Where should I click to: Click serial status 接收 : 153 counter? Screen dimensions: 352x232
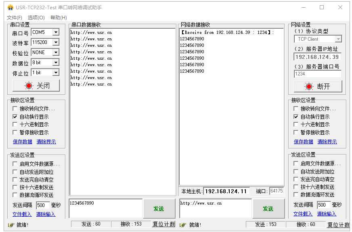[131, 224]
